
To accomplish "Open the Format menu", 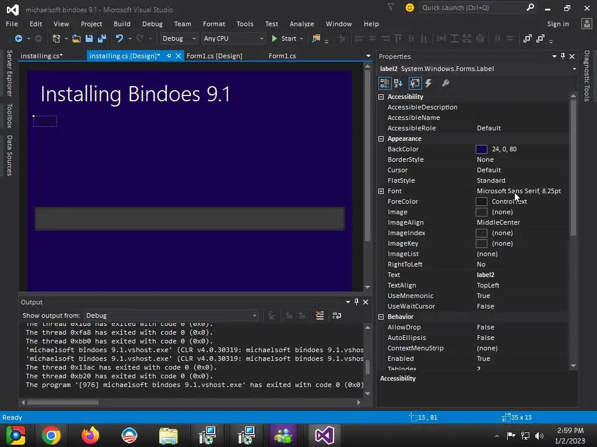I will [213, 23].
